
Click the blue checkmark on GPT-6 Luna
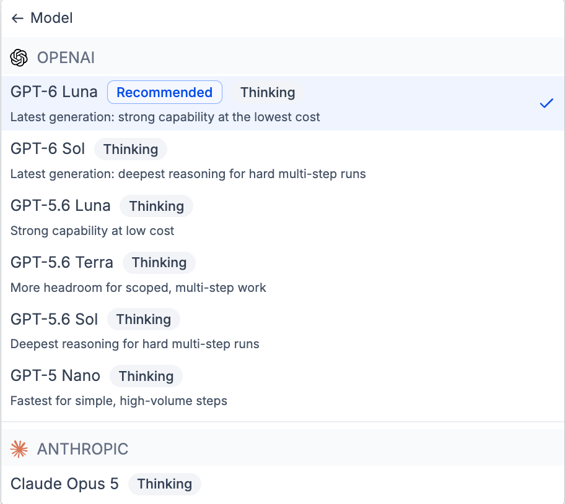point(546,103)
